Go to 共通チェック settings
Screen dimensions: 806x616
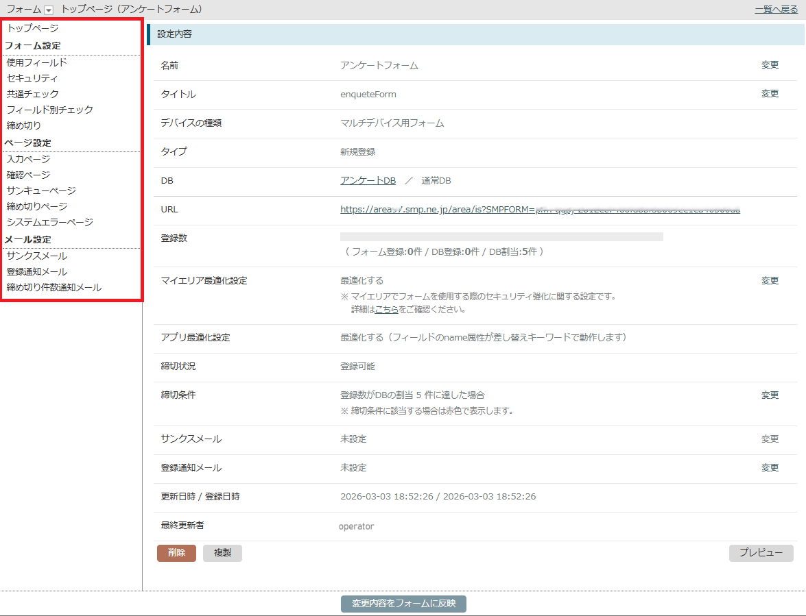point(33,94)
